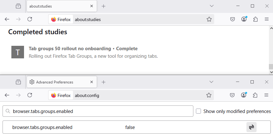Reload the about:config page
273x139 pixels.
tap(30, 95)
